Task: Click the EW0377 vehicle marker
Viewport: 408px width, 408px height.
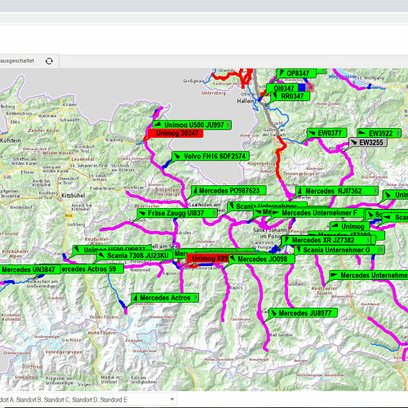Action: (x=327, y=133)
